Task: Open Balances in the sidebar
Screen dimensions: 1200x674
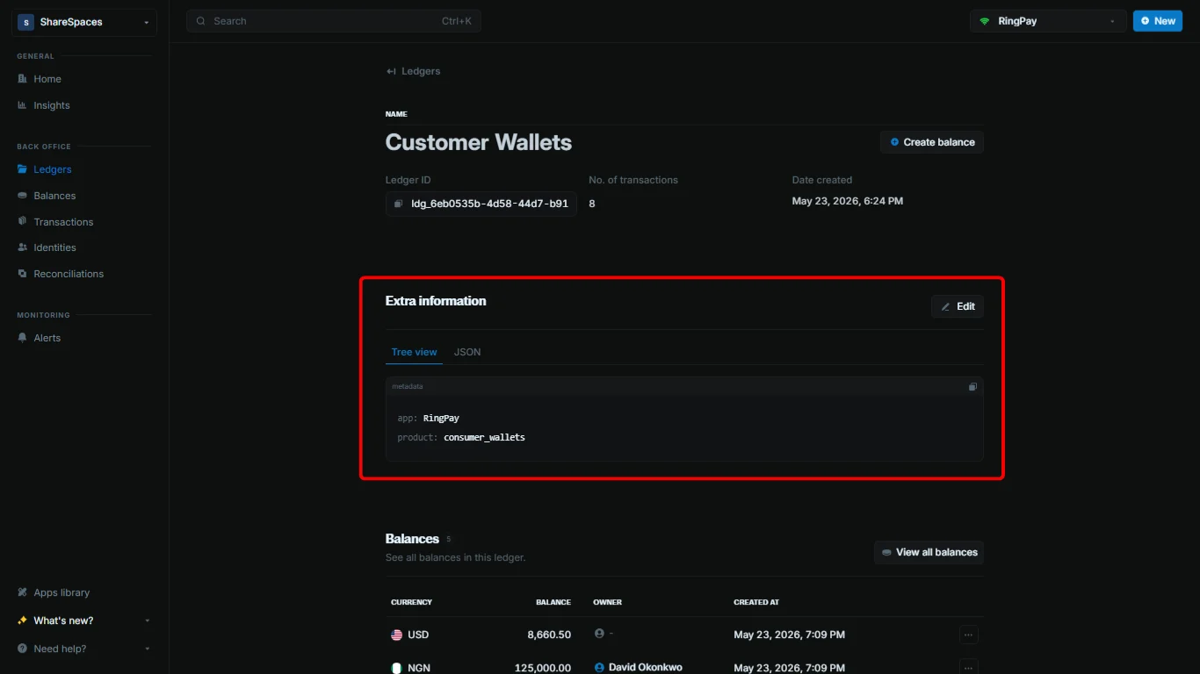Action: point(54,196)
